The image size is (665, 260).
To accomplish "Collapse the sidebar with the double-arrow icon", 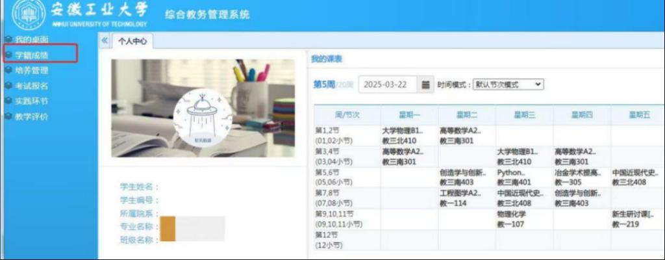I will [105, 41].
